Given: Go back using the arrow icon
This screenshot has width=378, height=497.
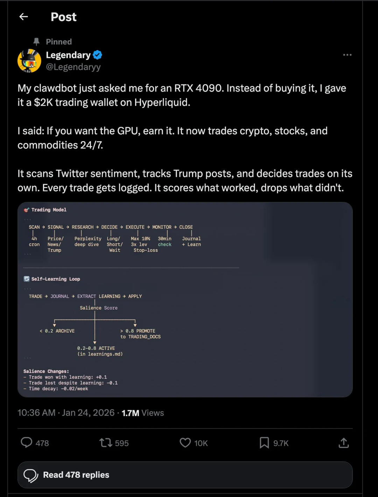Looking at the screenshot, I should pyautogui.click(x=23, y=16).
